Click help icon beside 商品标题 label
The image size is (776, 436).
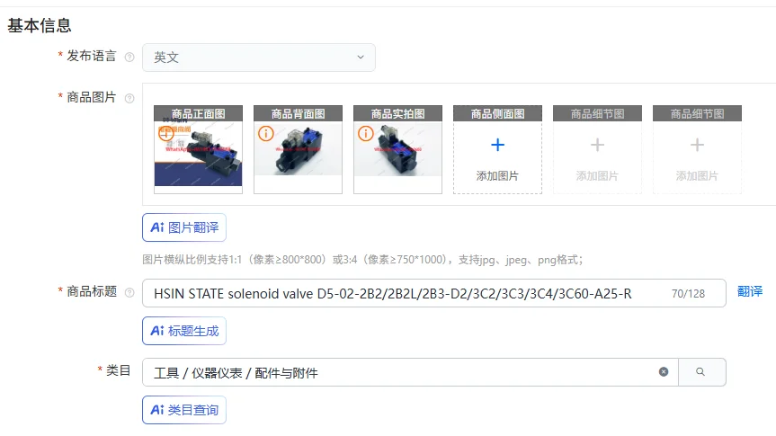click(x=129, y=292)
